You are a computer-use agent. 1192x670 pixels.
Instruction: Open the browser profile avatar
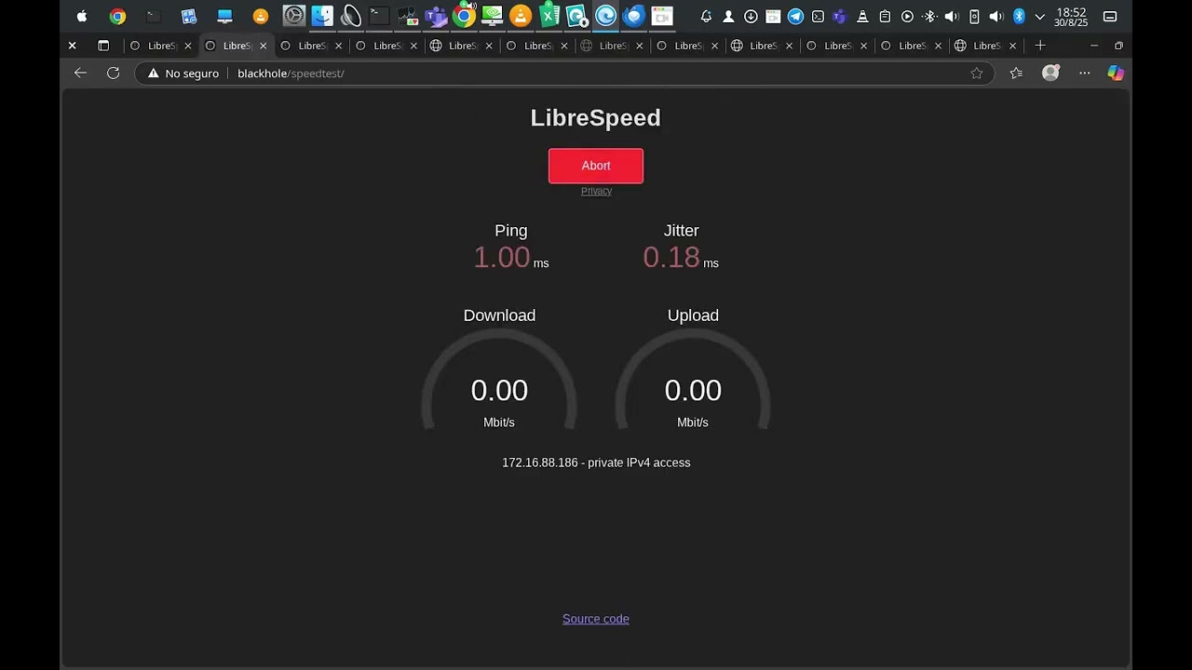(1050, 73)
